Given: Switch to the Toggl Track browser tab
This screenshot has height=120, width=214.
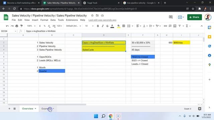Looking at the screenshot, I should (101, 3).
